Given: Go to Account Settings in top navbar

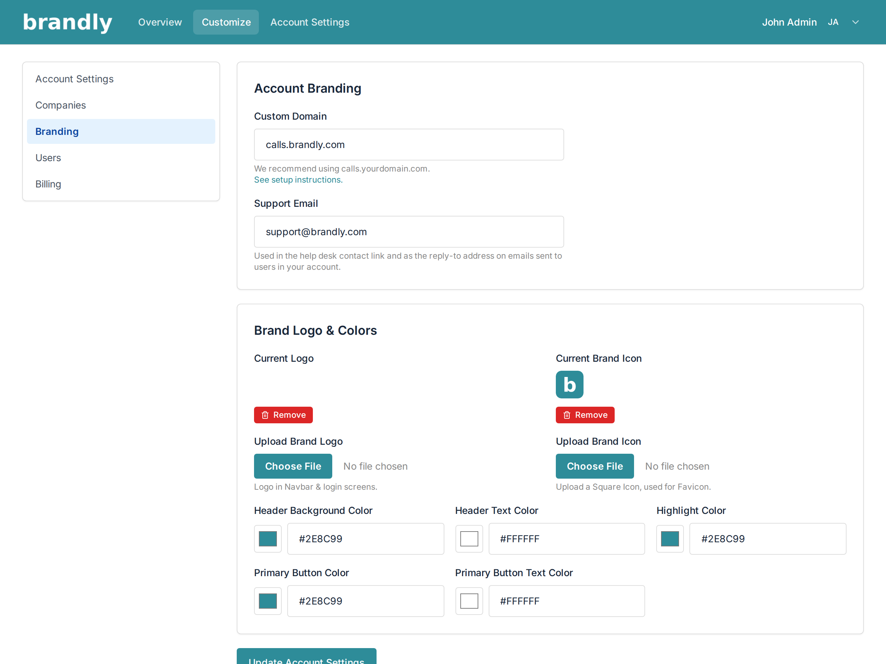Looking at the screenshot, I should pos(310,22).
